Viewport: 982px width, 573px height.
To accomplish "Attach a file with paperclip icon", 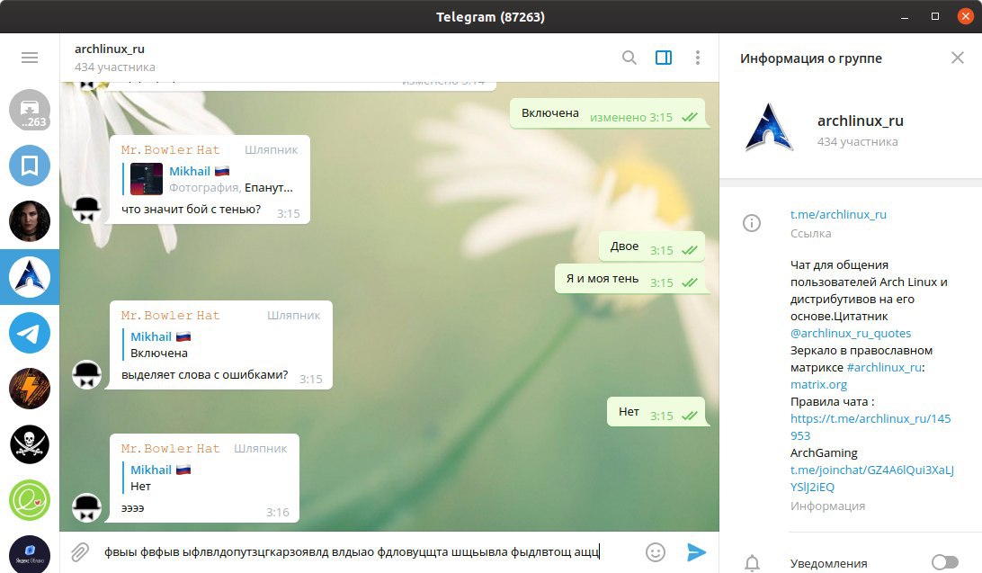I will (79, 552).
